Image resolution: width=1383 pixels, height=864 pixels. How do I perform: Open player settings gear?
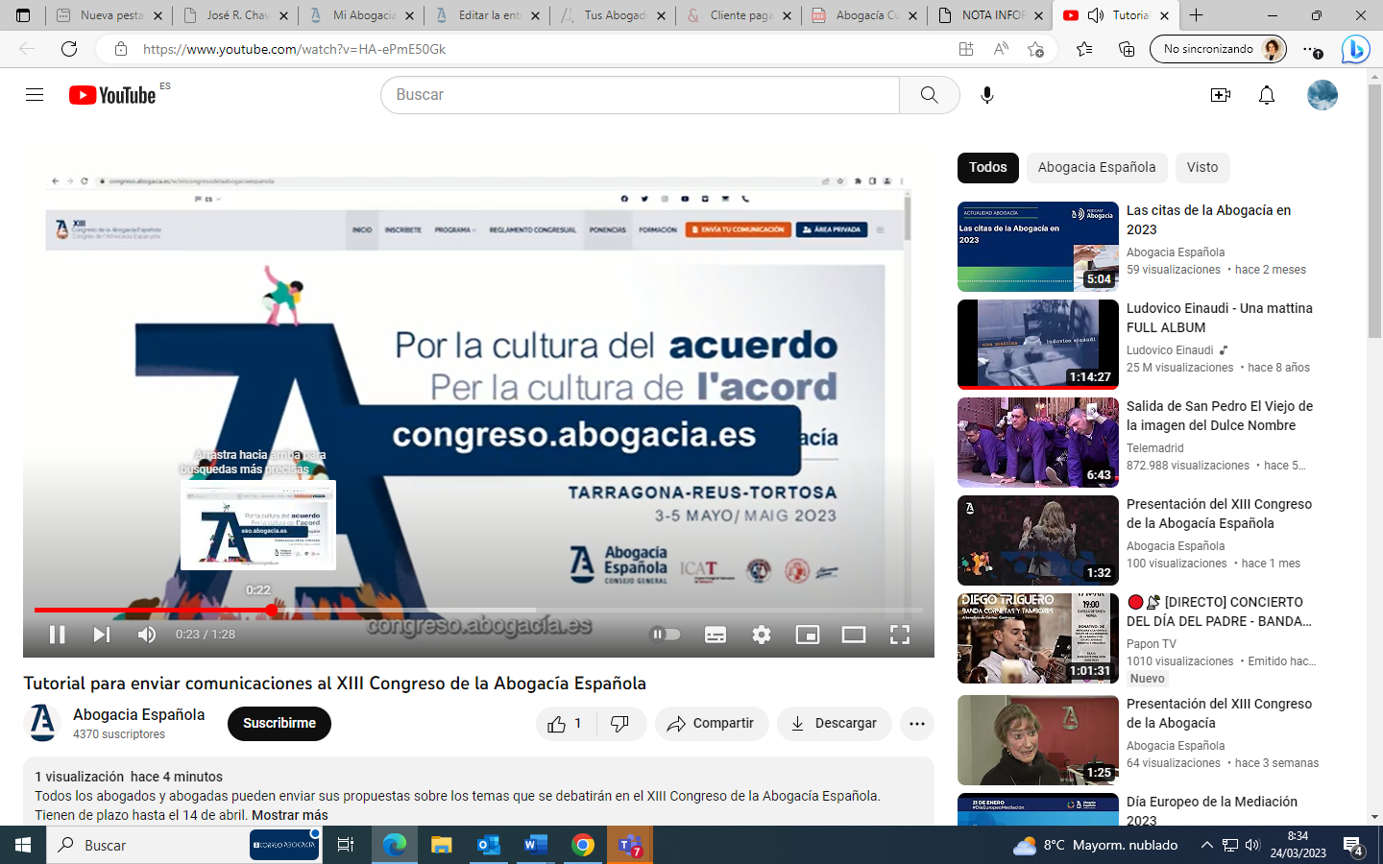(x=762, y=635)
